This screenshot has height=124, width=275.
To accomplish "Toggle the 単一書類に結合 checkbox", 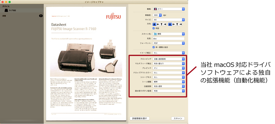I will (154, 47).
